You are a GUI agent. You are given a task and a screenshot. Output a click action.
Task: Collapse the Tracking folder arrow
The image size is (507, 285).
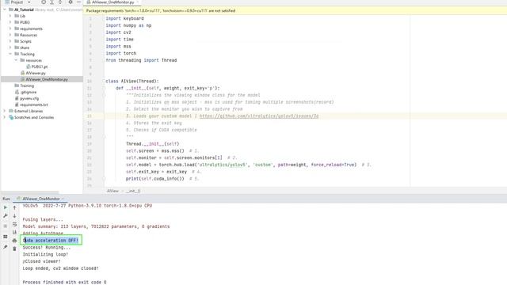click(x=10, y=54)
